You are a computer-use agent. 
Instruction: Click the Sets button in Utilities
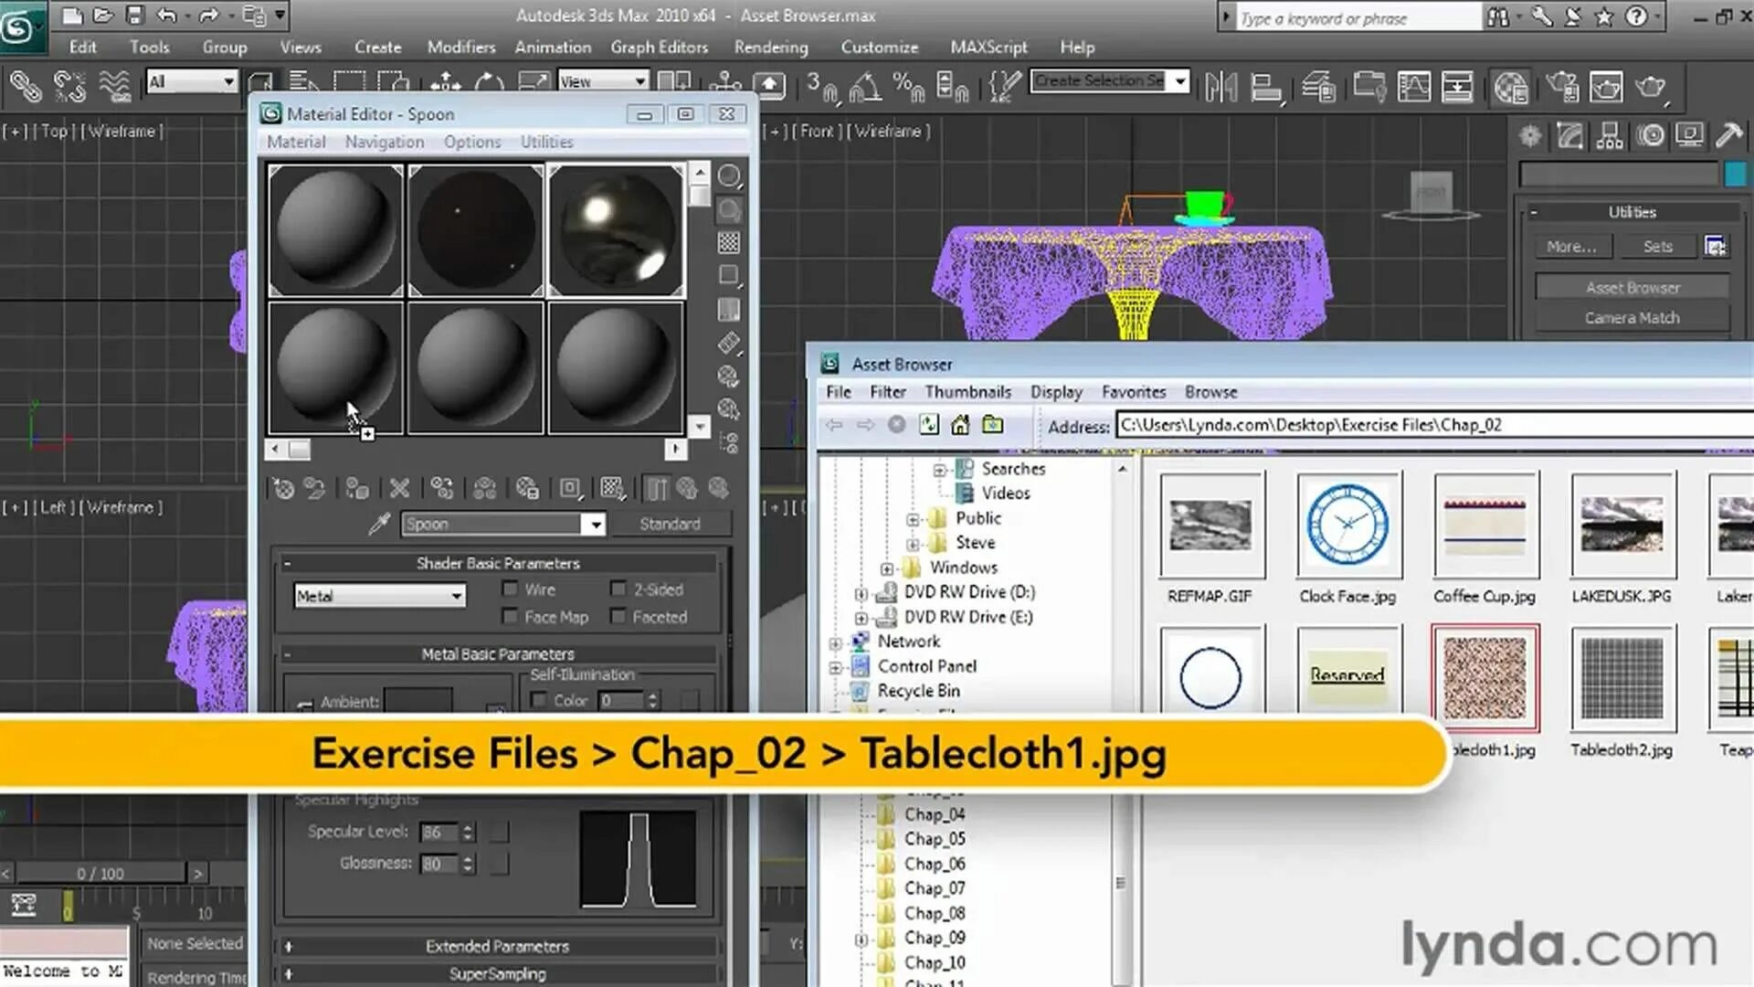click(1657, 247)
